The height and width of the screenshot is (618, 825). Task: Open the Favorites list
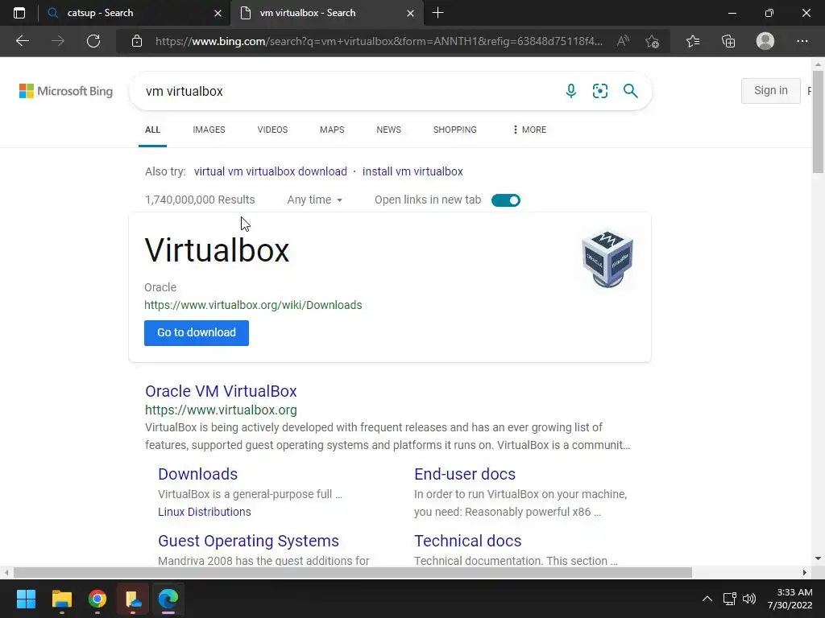[693, 41]
